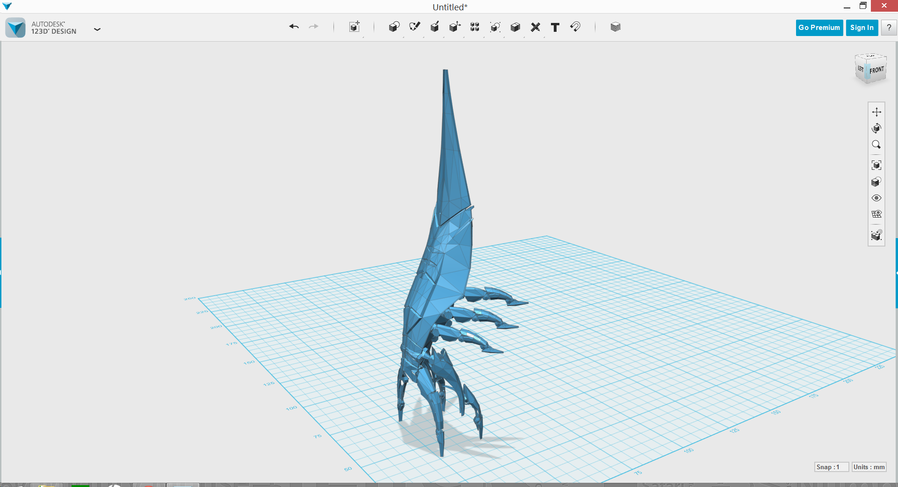Open the Snap : 1 setting
The image size is (898, 487).
pos(831,467)
